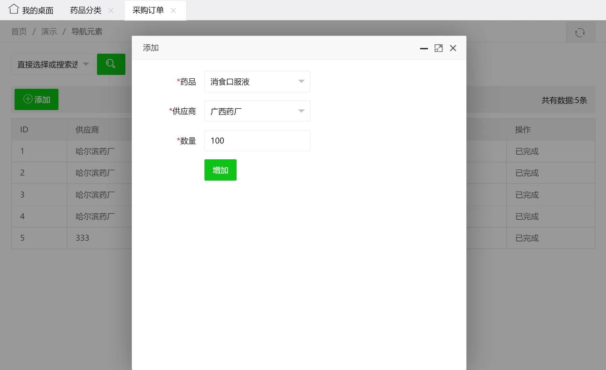Click the 数量 input field with 100
The height and width of the screenshot is (370, 606).
click(257, 140)
